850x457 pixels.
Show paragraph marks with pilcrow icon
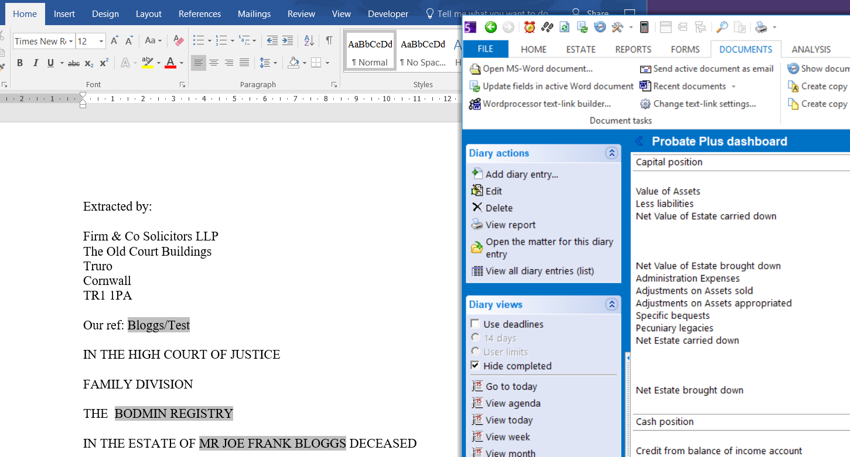click(329, 41)
